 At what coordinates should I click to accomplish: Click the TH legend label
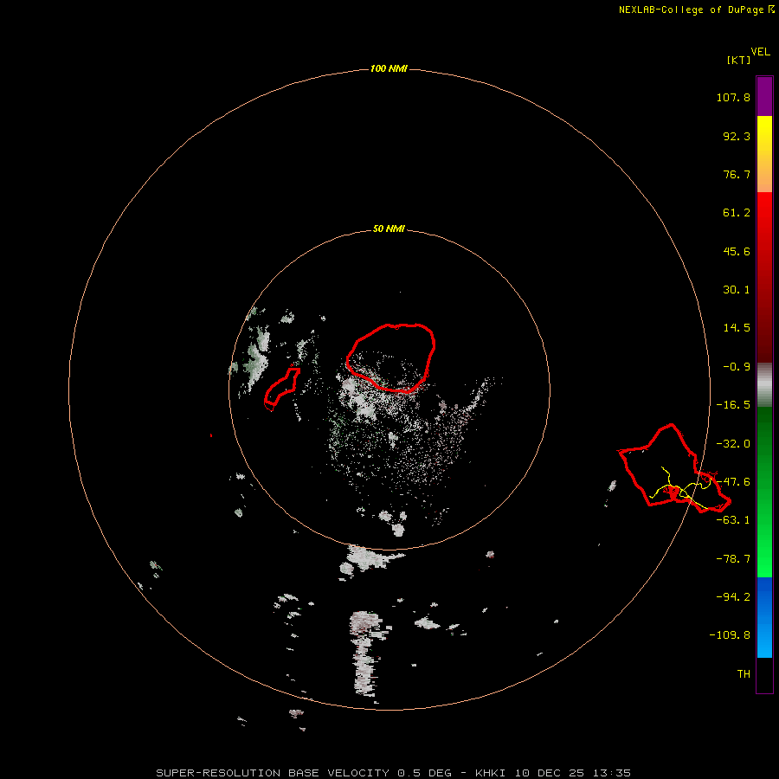[744, 674]
